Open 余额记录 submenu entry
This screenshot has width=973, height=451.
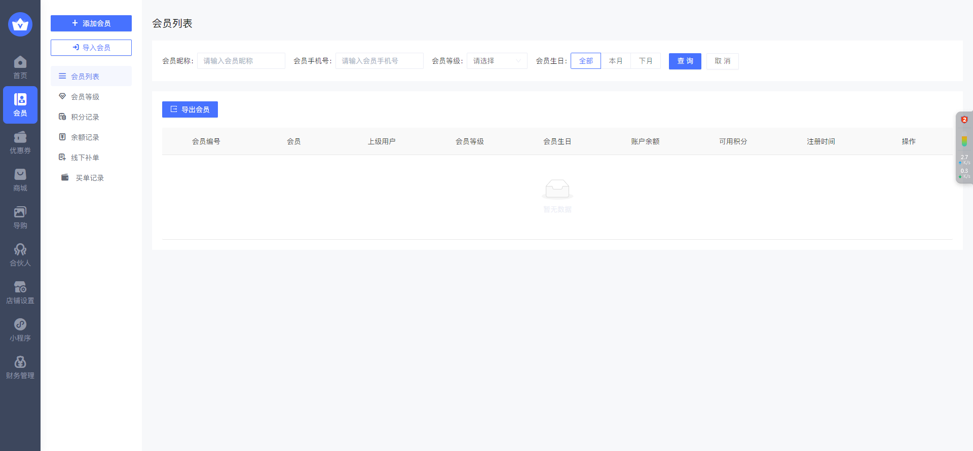coord(85,137)
